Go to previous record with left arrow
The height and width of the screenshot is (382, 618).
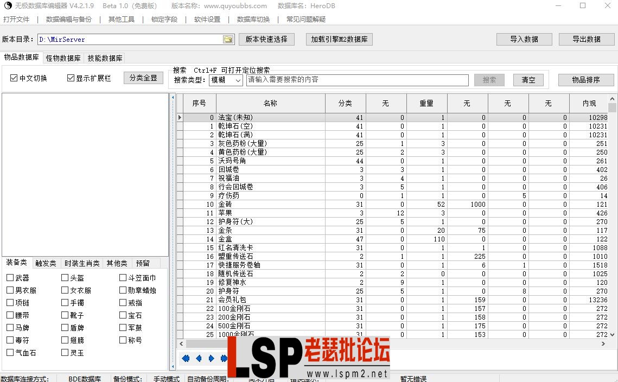[x=199, y=358]
